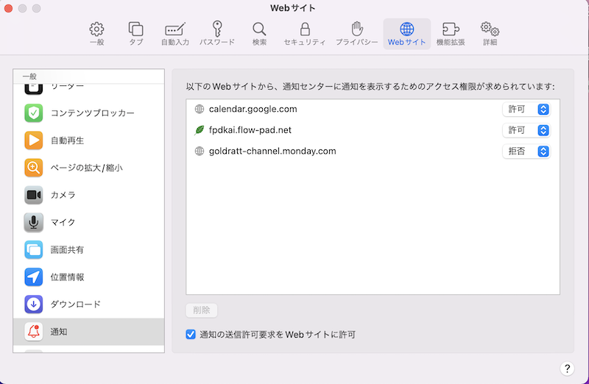Viewport: 589px width, 384px height.
Task: Click the globe icon beside calendar.google.com
Action: pos(199,109)
